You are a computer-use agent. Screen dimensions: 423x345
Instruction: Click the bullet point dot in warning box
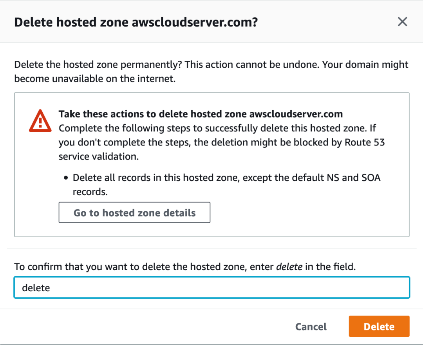[66, 178]
